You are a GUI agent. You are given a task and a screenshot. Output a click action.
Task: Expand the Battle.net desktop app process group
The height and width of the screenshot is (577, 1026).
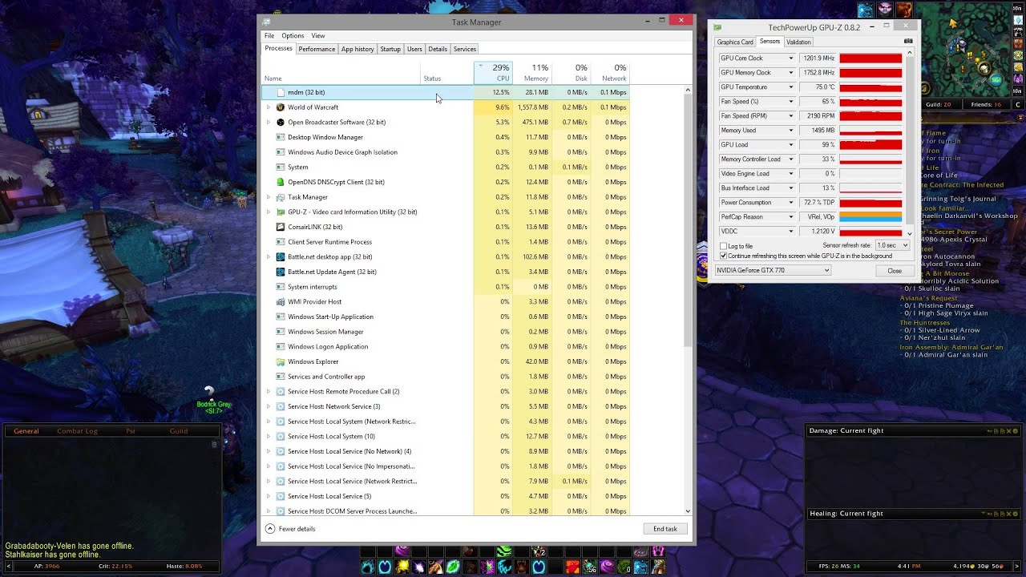[x=269, y=257]
